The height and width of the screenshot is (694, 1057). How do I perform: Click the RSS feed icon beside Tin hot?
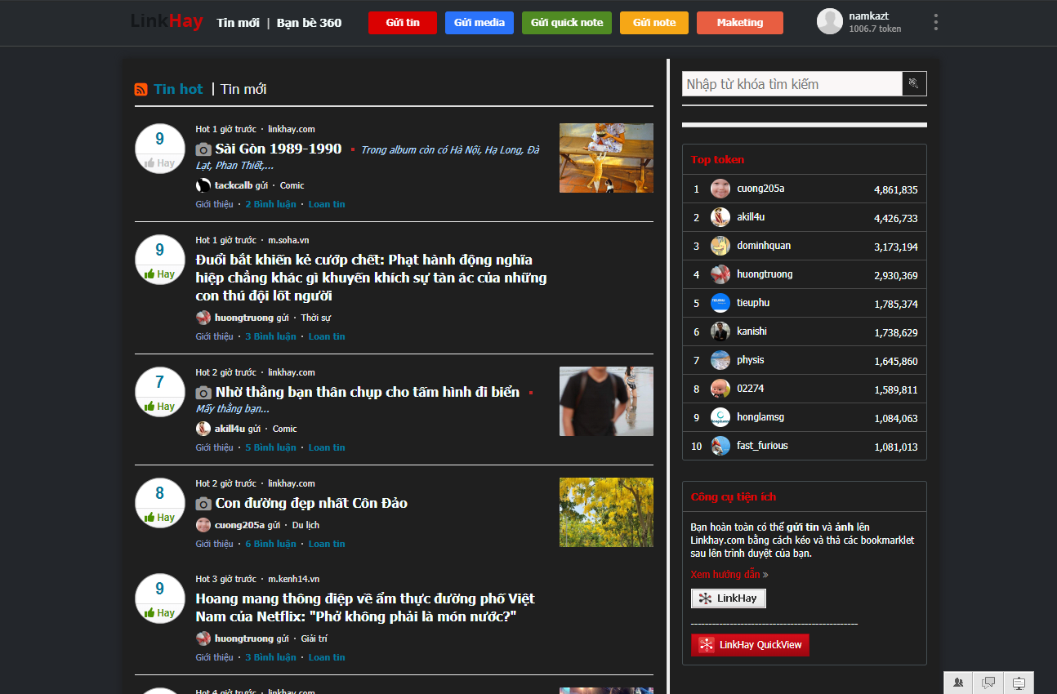(141, 90)
